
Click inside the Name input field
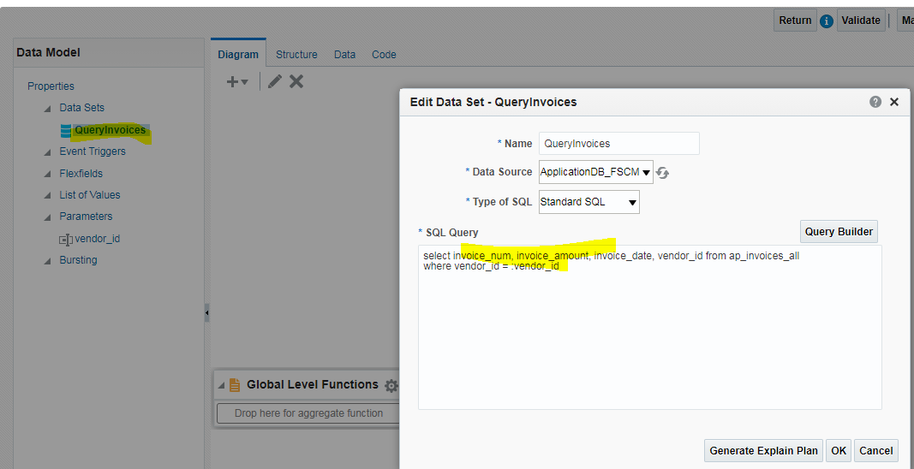pyautogui.click(x=618, y=144)
